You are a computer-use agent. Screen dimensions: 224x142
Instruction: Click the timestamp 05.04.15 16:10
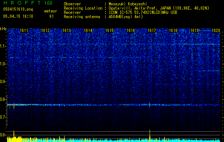pos(18,16)
